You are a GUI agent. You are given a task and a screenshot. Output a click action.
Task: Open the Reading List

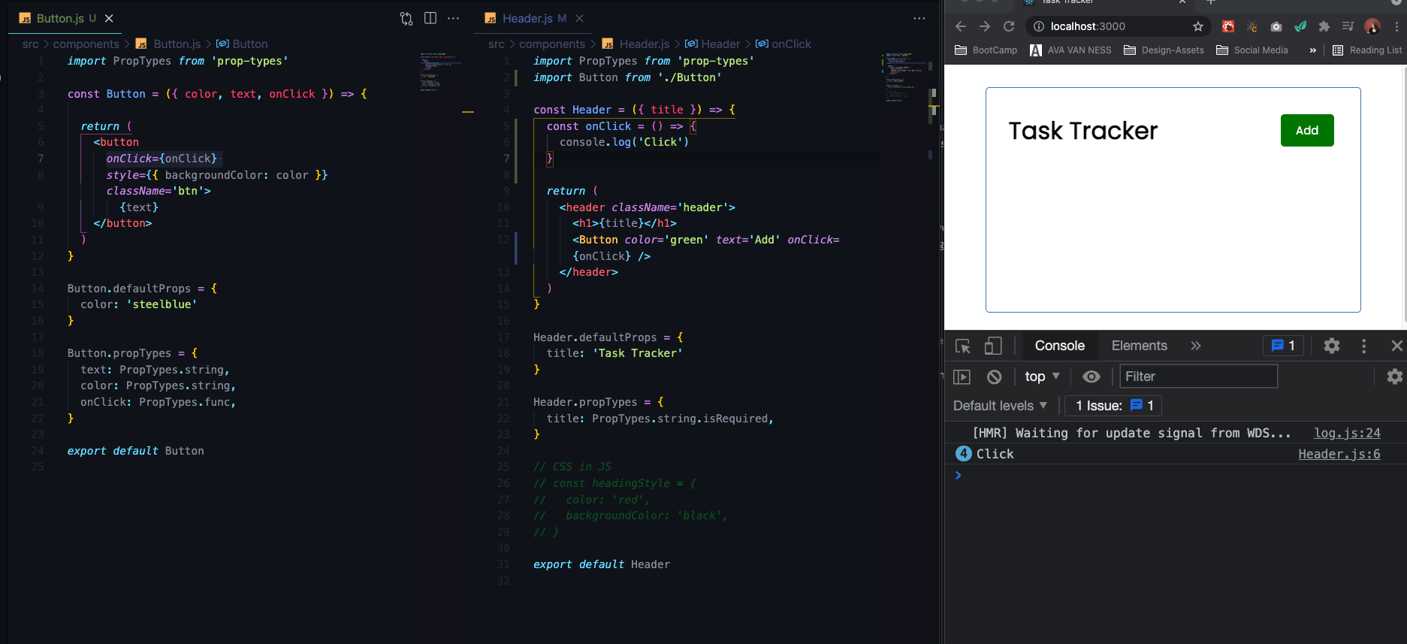[1367, 50]
